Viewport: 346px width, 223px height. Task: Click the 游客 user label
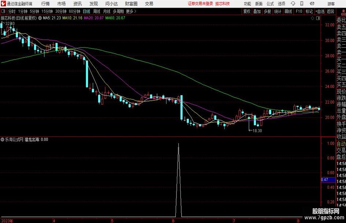click(x=331, y=4)
